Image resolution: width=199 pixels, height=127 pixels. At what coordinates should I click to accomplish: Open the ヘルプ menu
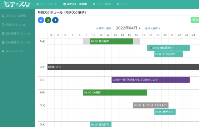pos(122,4)
